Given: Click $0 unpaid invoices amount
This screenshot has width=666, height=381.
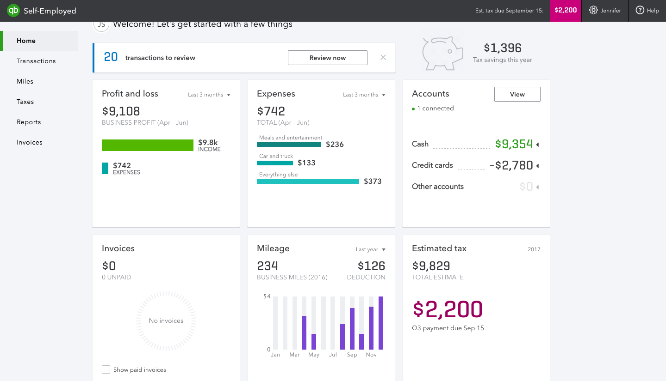Looking at the screenshot, I should (x=109, y=266).
